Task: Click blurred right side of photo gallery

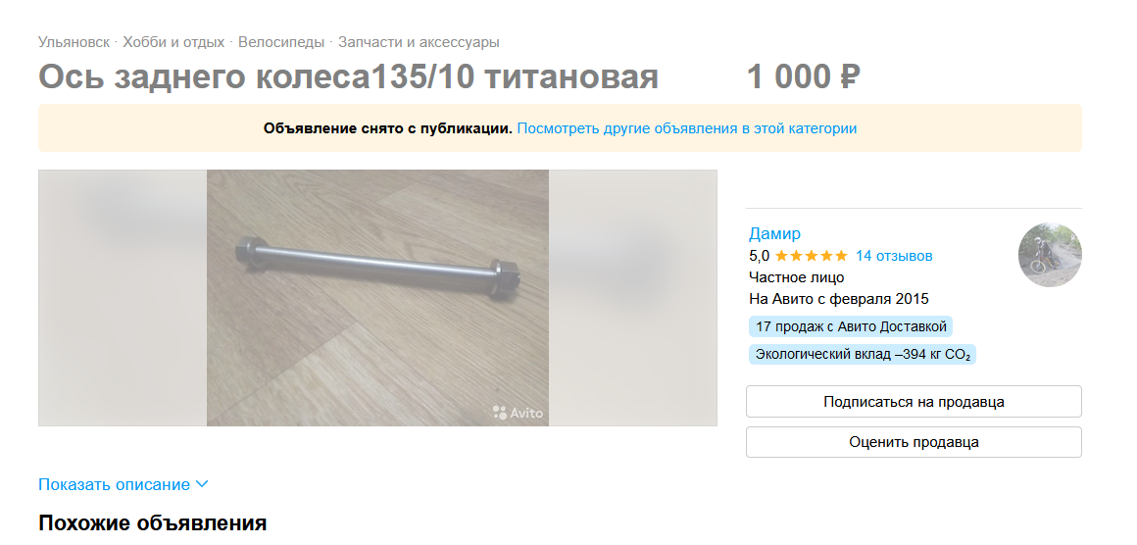Action: [x=633, y=298]
